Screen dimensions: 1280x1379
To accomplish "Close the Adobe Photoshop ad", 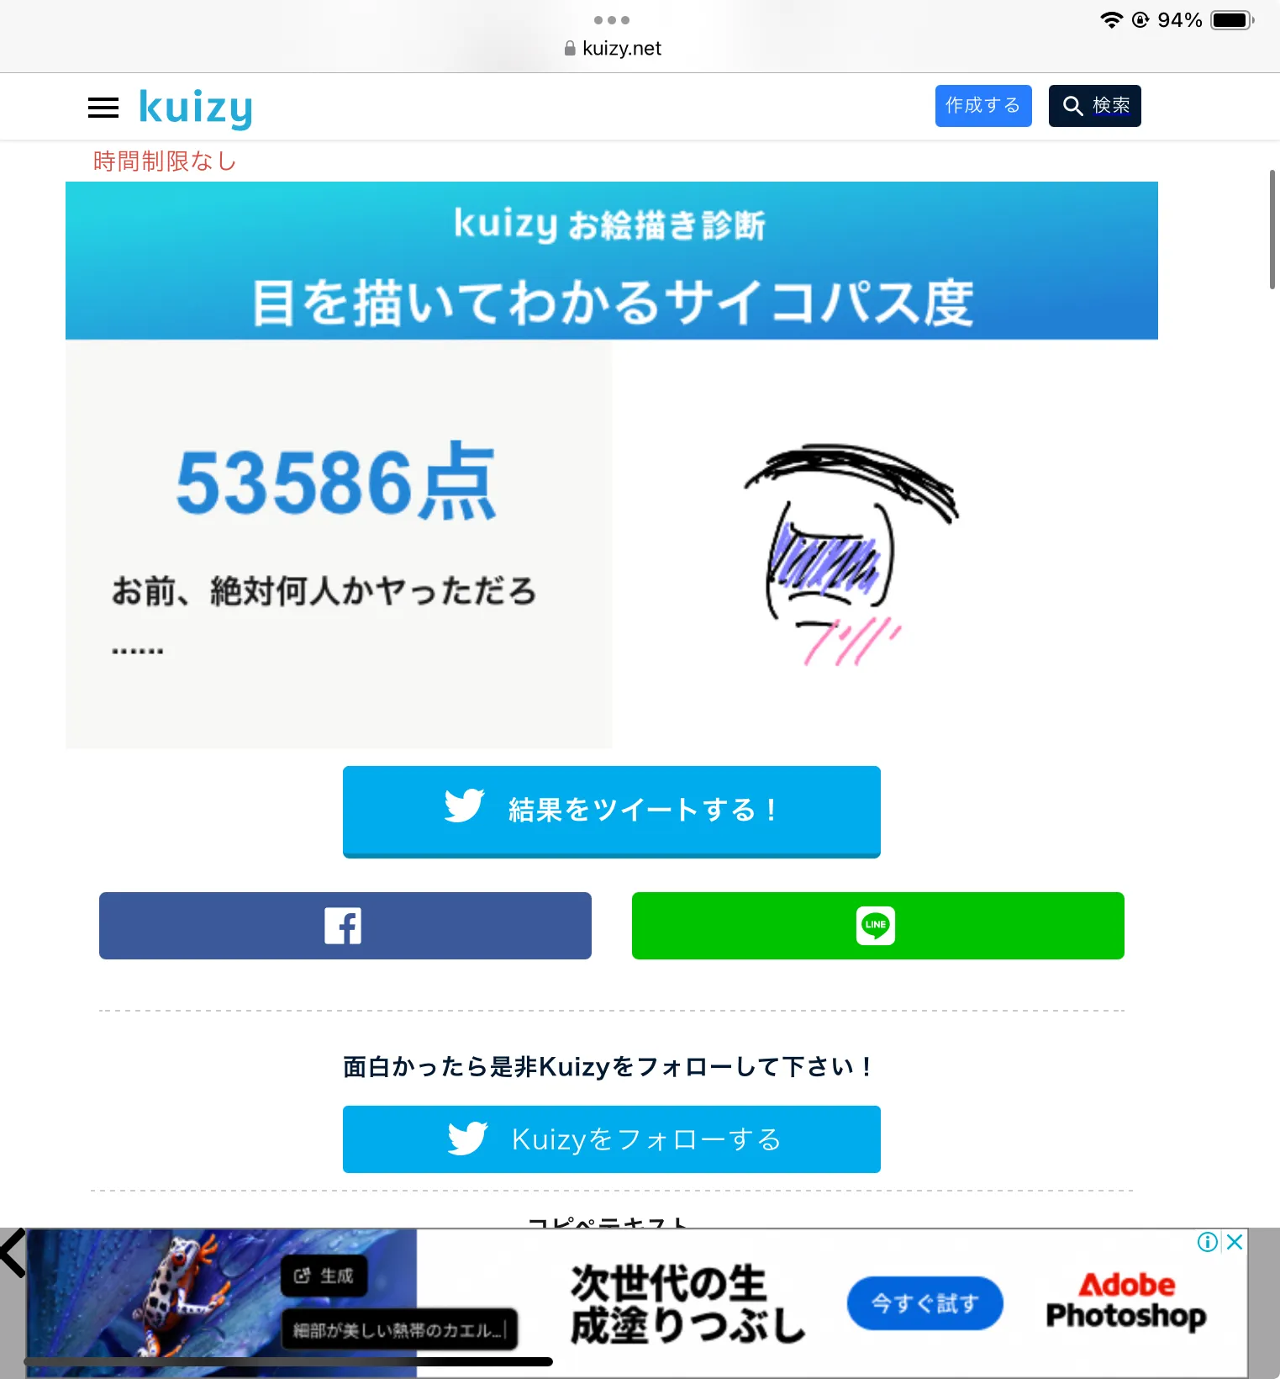I will pos(1235,1242).
